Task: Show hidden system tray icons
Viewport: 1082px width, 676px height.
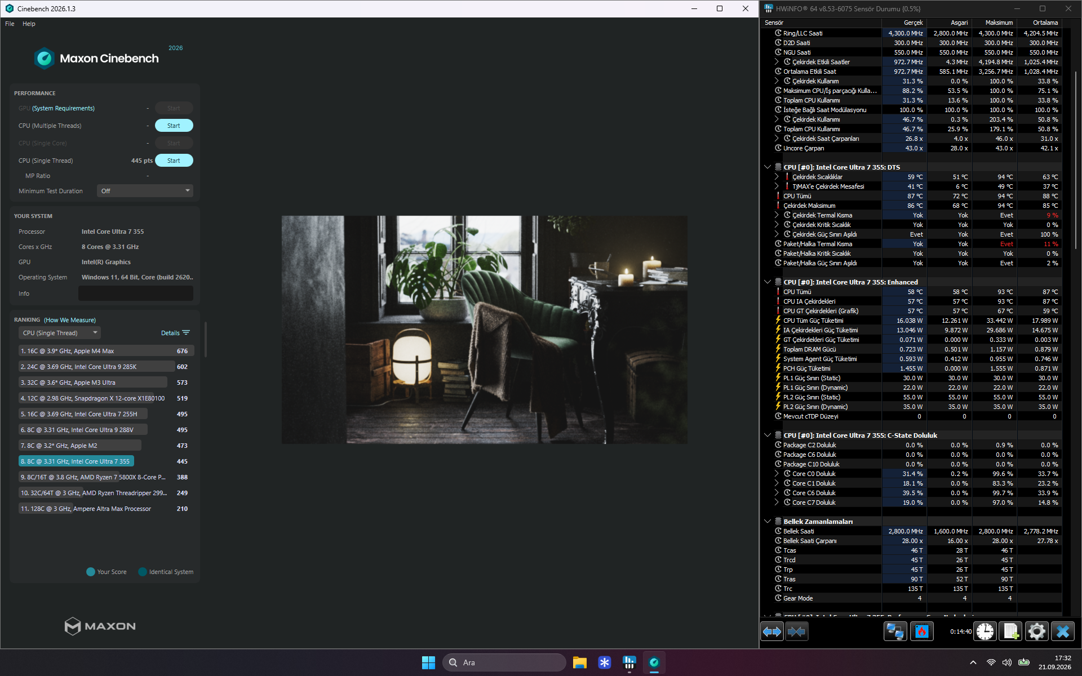Action: (973, 662)
